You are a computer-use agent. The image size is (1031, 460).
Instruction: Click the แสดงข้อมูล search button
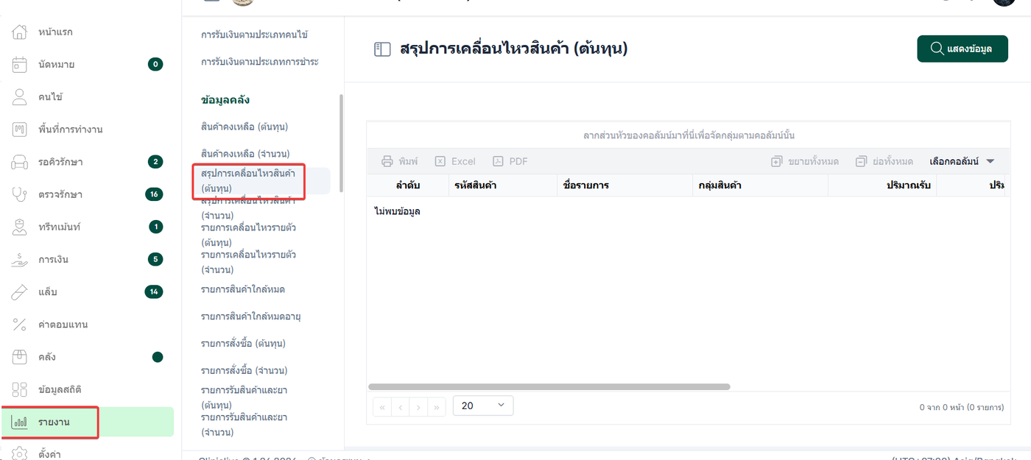tap(963, 49)
